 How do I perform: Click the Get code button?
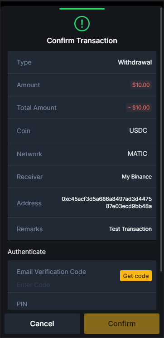point(136,276)
